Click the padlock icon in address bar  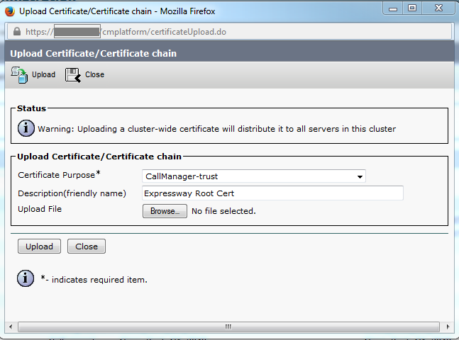[x=17, y=32]
